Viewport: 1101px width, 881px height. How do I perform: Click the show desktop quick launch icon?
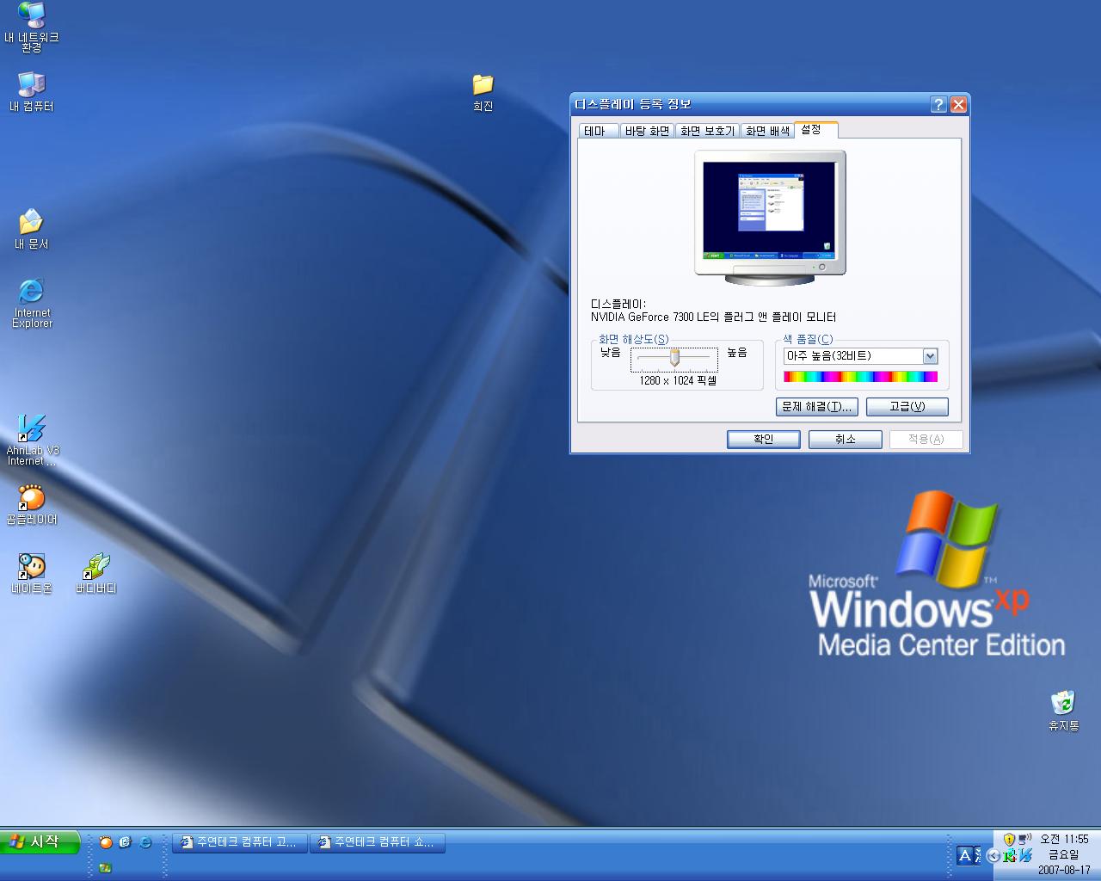[126, 842]
